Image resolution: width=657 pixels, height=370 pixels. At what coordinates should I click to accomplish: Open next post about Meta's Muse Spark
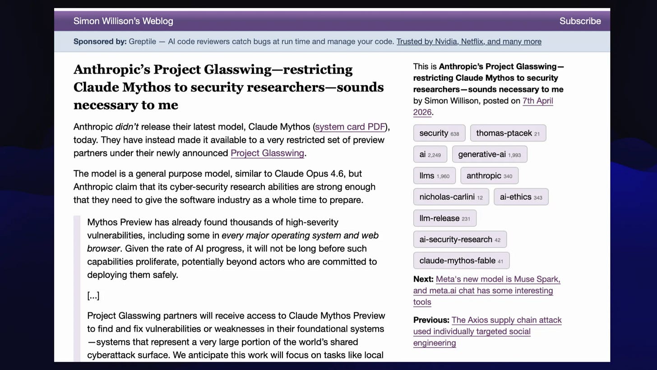pos(486,290)
